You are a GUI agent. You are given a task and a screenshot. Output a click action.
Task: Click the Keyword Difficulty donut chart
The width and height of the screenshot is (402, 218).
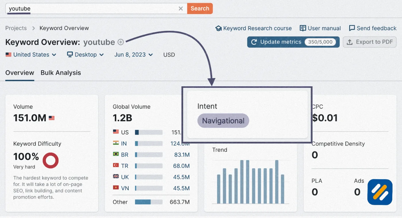coord(51,160)
